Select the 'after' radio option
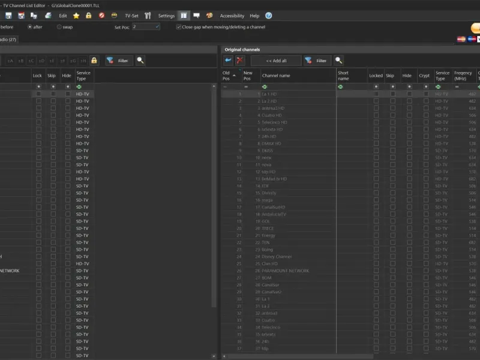 pyautogui.click(x=31, y=27)
